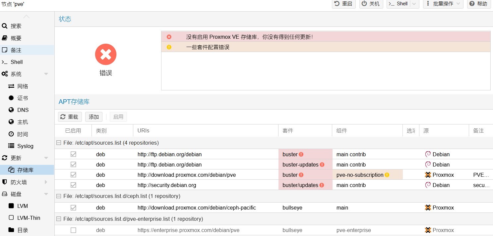
Task: Click the 源 column header
Action: 444,131
